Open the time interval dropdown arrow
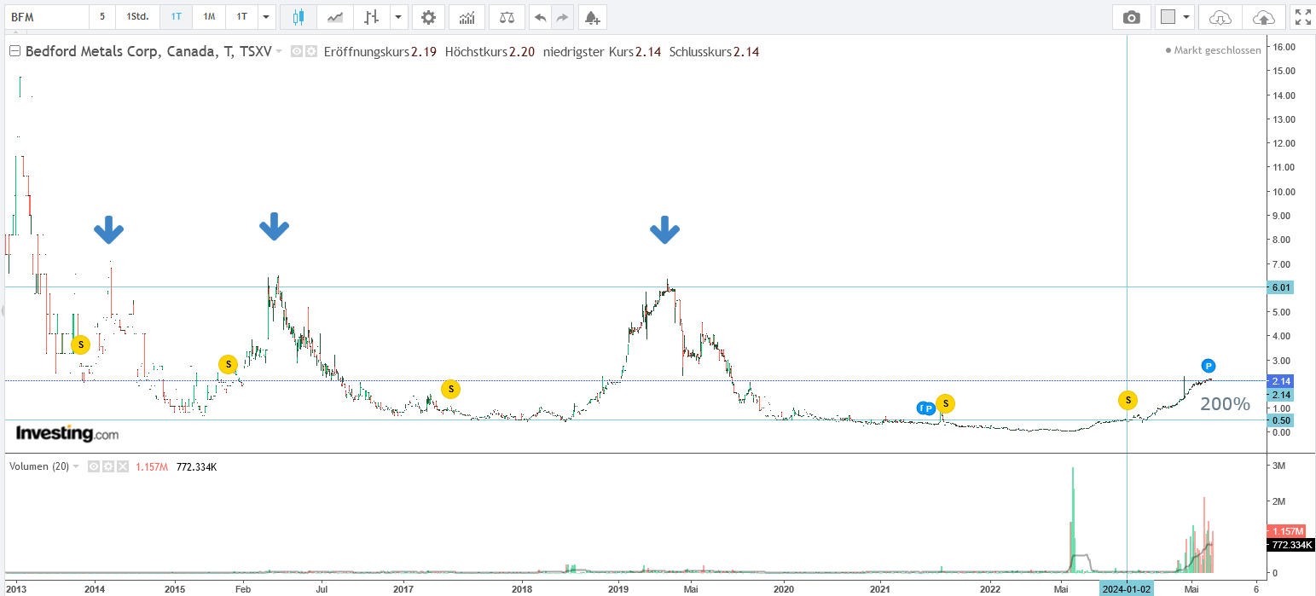 [x=266, y=17]
